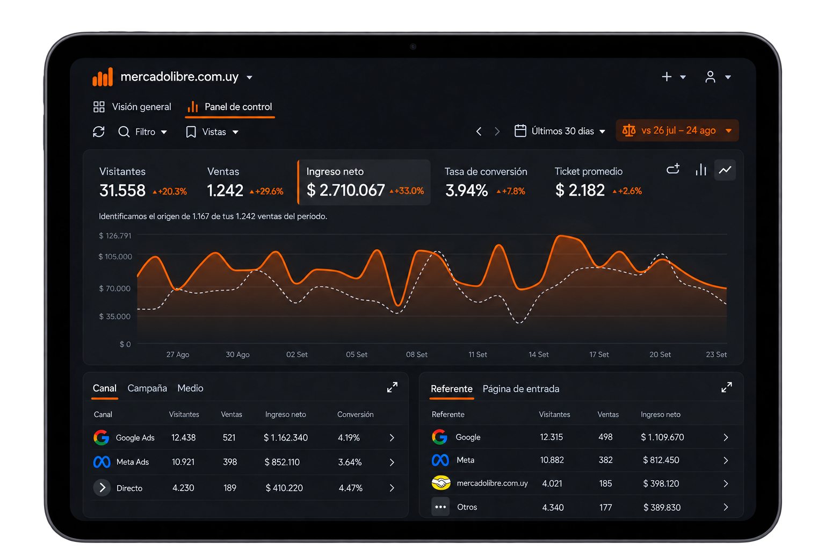Expand the Referente table panel
The width and height of the screenshot is (825, 550).
point(727,387)
